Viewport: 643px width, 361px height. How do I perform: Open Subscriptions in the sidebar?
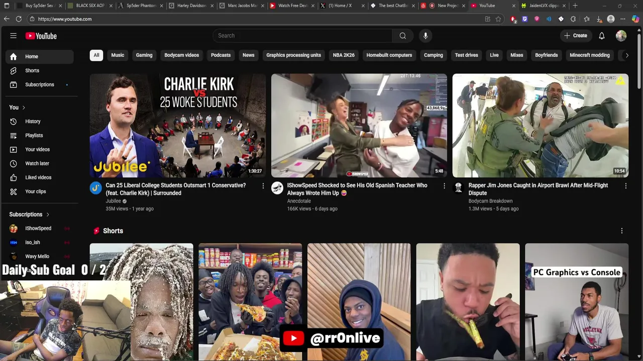tap(40, 85)
